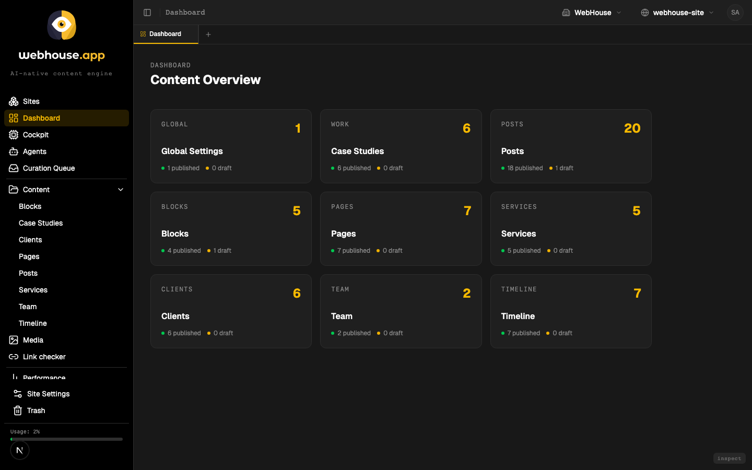Click '2 published' in Team card
Screen dimensions: 752x470
354,333
